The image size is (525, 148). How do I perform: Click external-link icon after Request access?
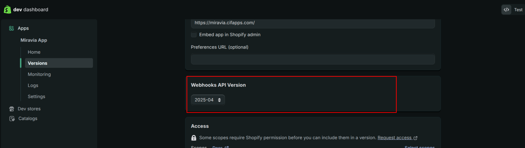[416, 138]
